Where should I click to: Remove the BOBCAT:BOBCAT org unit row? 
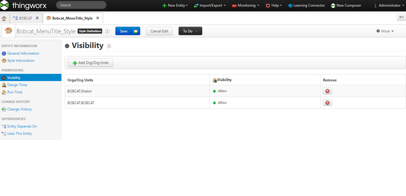tap(327, 103)
